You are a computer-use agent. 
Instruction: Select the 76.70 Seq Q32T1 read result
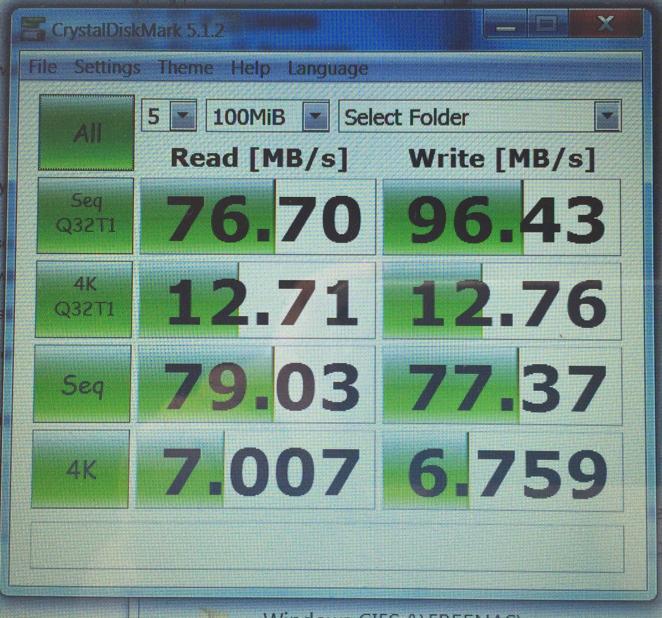[258, 217]
